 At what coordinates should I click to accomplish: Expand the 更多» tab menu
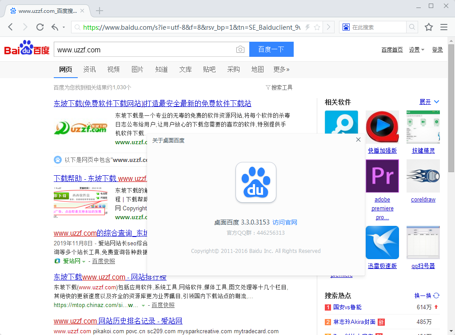point(281,70)
